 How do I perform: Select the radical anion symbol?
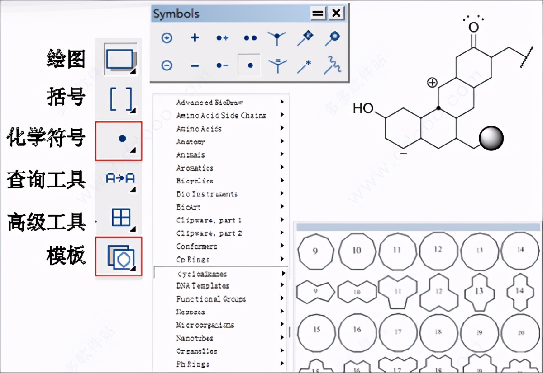point(222,65)
